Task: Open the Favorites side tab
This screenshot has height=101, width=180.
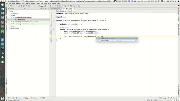Action: tap(6, 82)
